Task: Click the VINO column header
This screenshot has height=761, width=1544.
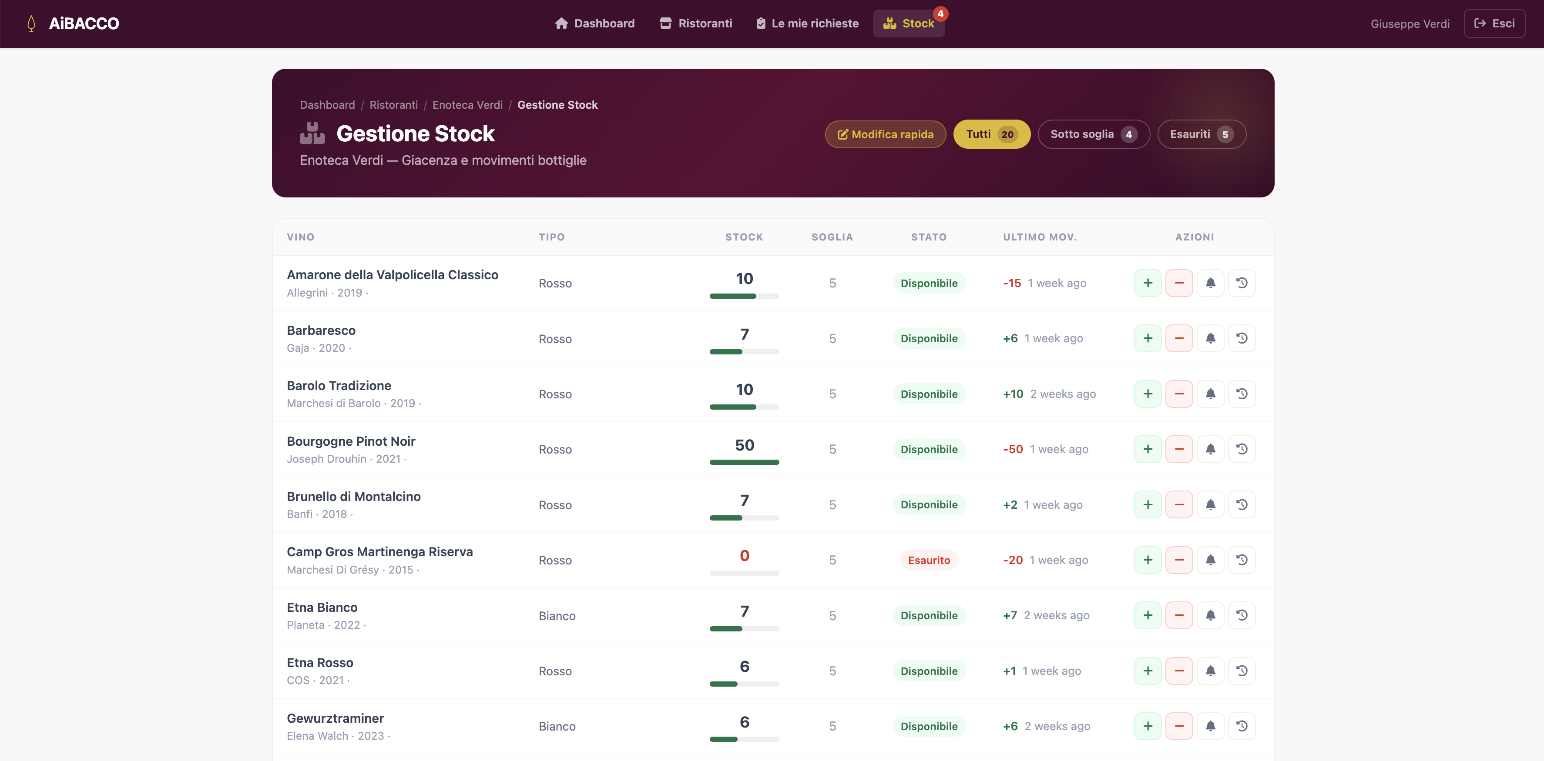Action: point(300,237)
